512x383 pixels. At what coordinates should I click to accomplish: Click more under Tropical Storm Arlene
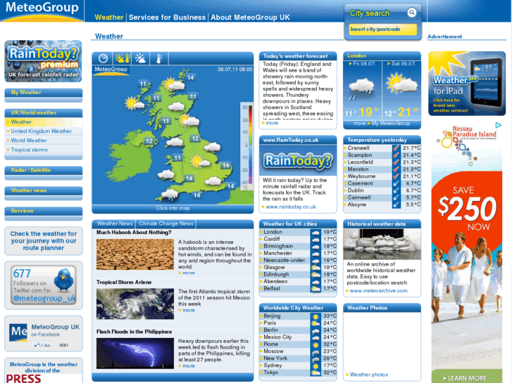tap(189, 311)
